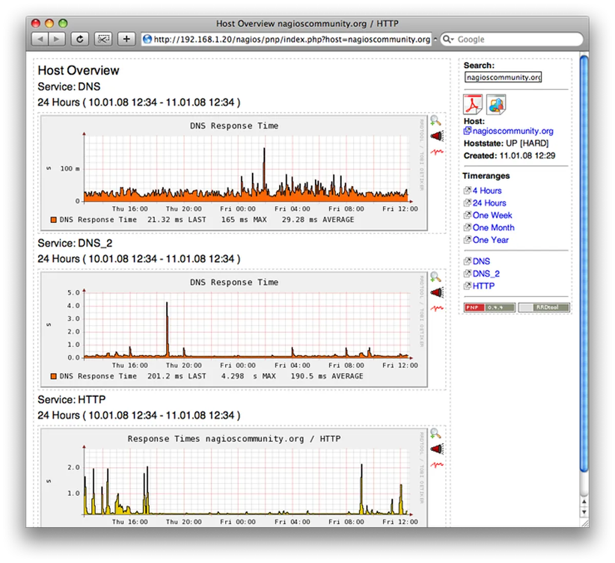The image size is (615, 563).
Task: Open the statistics icon next to PDF
Action: point(496,105)
